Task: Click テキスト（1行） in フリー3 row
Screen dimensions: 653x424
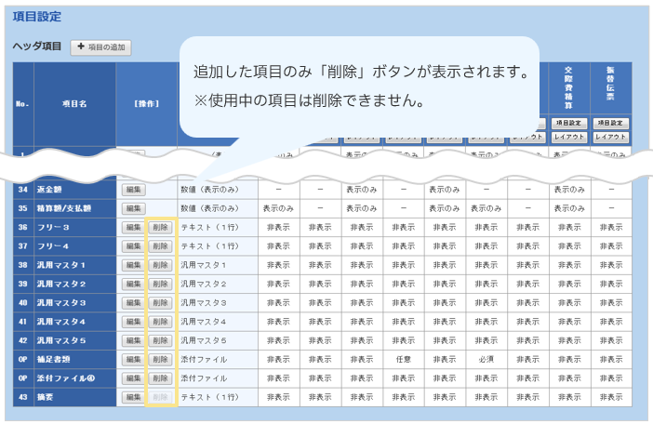Action: (x=209, y=228)
